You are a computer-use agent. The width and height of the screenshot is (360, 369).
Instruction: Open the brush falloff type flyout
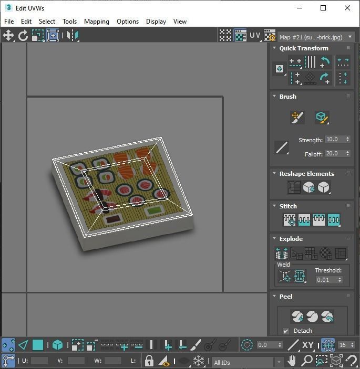click(x=282, y=148)
